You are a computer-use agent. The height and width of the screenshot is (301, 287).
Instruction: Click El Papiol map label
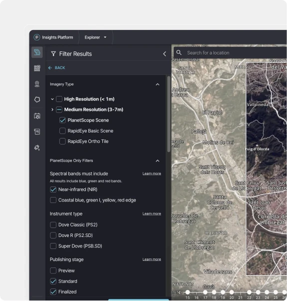[212, 112]
